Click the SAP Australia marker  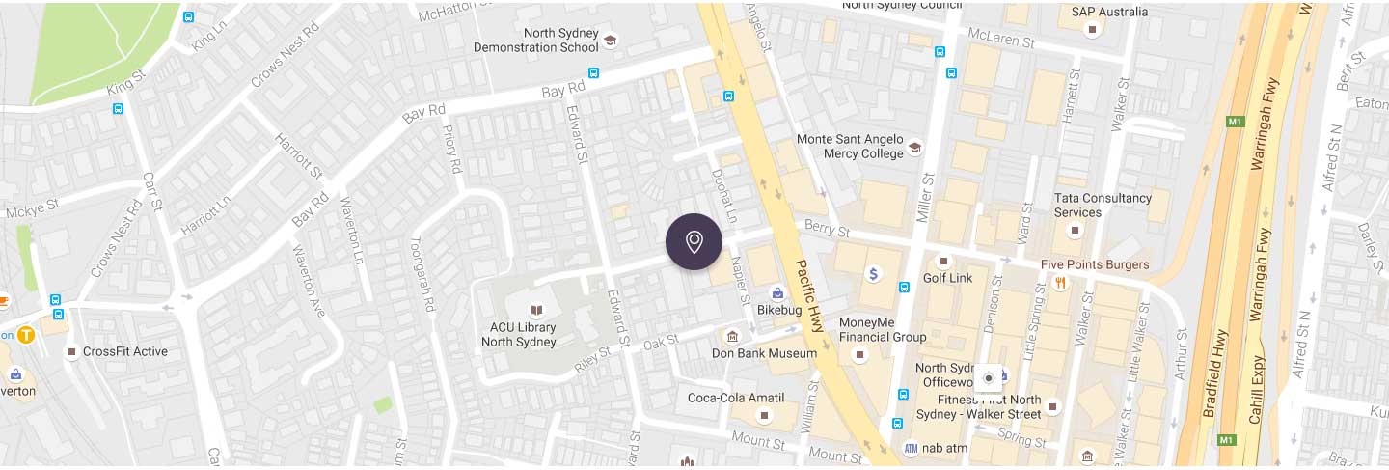1092,30
